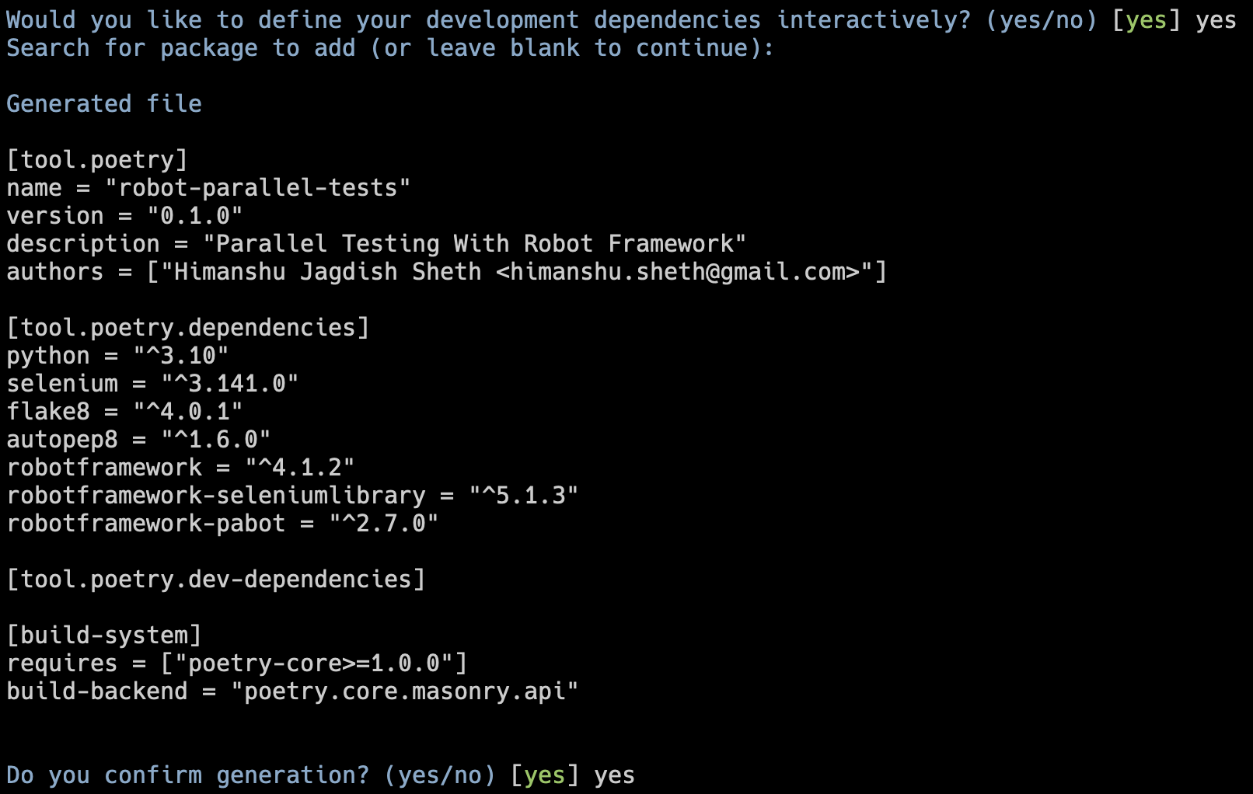Click the "Do you confirm generation?" prompt

pos(187,775)
